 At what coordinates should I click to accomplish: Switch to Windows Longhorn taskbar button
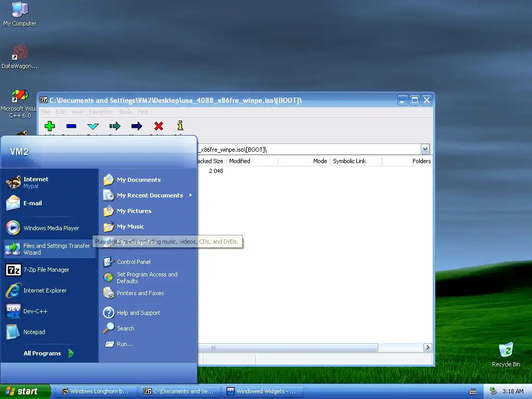point(96,391)
